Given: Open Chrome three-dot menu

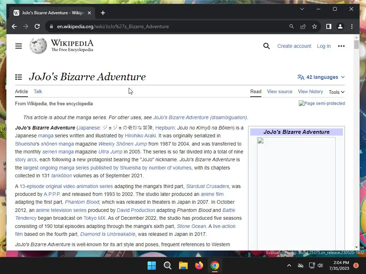Looking at the screenshot, I should [x=352, y=26].
